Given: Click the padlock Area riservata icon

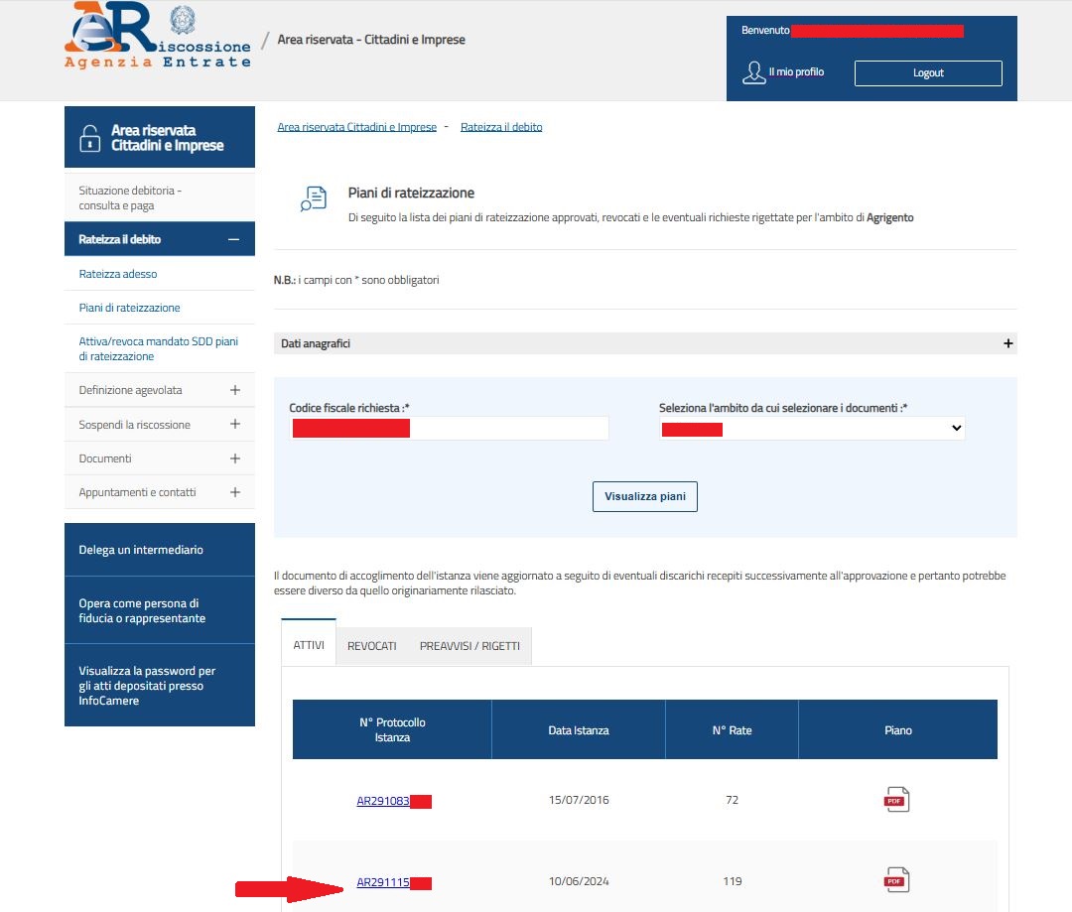Looking at the screenshot, I should pyautogui.click(x=89, y=138).
